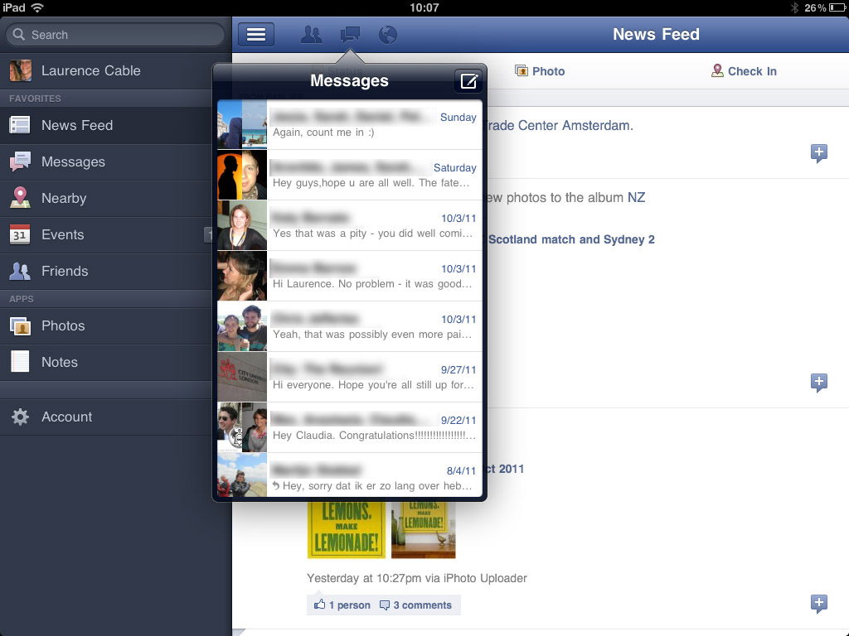Tap the comments bubble icon by 3 comments
The width and height of the screenshot is (849, 636).
(385, 605)
